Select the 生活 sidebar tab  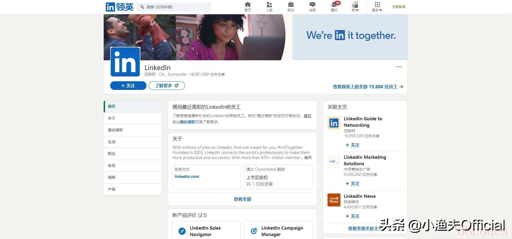[133, 142]
